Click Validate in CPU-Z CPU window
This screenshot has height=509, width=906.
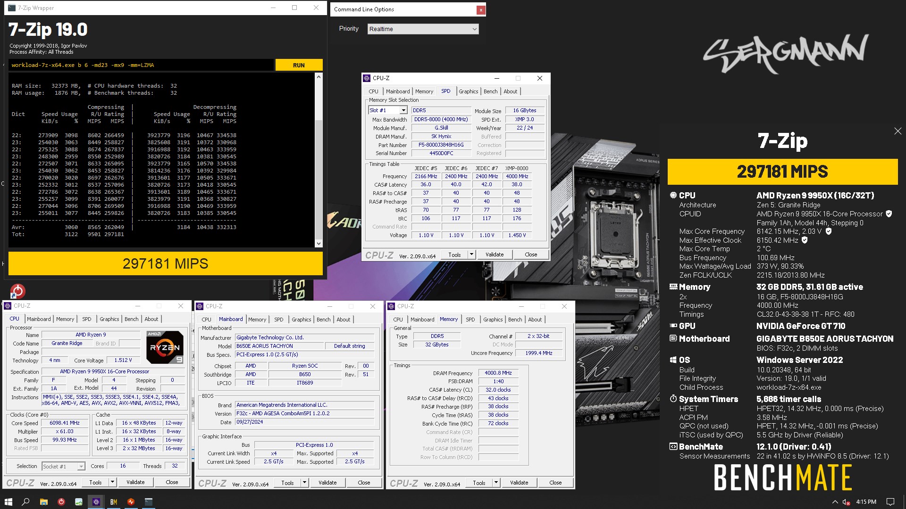click(135, 482)
